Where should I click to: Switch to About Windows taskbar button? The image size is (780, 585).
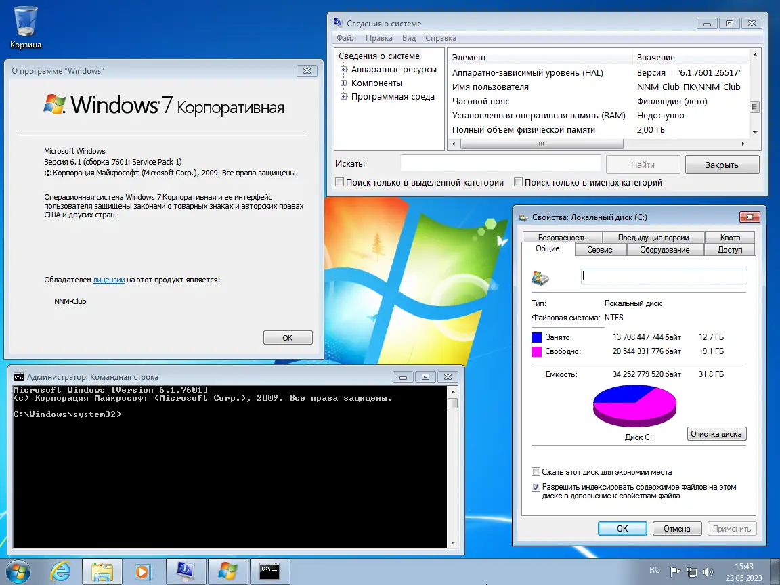227,571
